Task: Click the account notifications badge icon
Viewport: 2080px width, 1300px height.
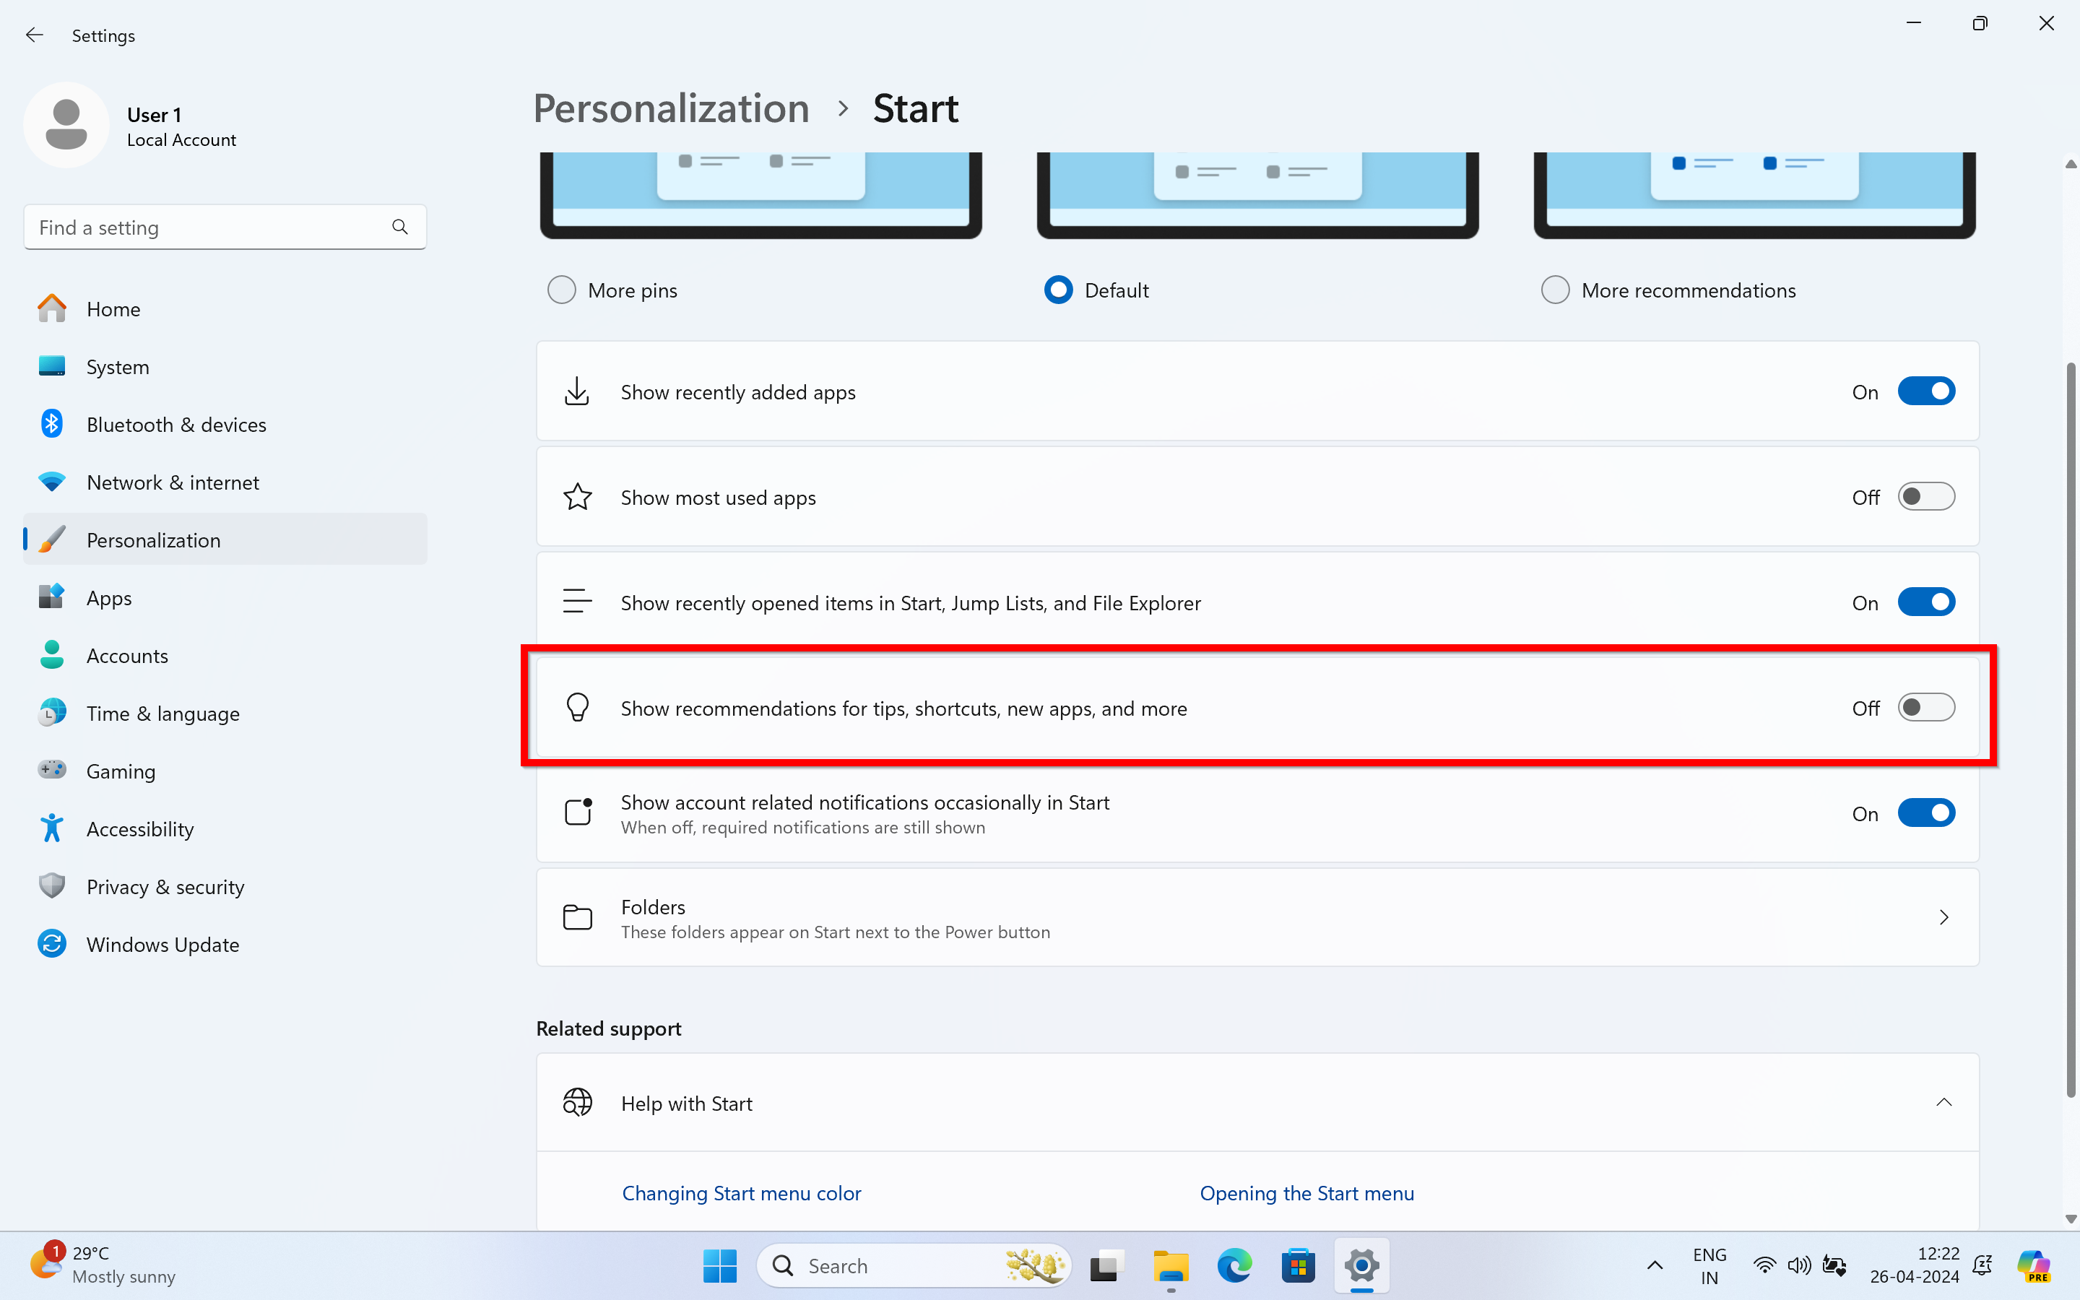Action: 578,812
